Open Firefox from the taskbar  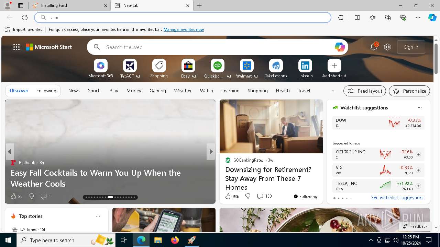coord(175,240)
